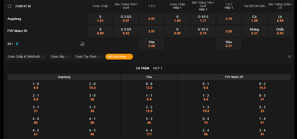Image resolution: width=297 pixels, height=139 pixels.
Task: Select the CẢ TRẬN tab
Action: click(143, 68)
